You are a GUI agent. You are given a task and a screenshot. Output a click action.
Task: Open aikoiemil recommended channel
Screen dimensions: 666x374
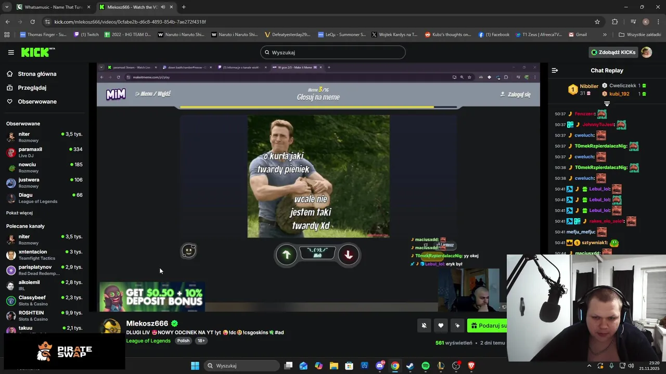click(x=44, y=285)
